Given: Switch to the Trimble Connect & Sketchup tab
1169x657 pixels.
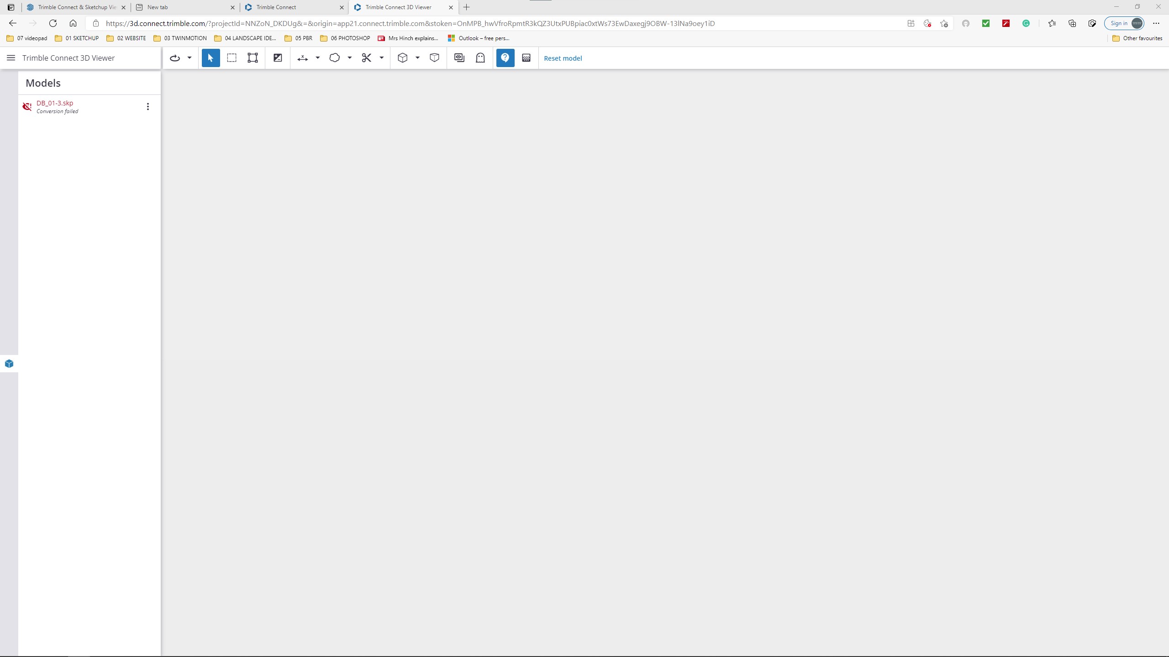Looking at the screenshot, I should pyautogui.click(x=76, y=7).
